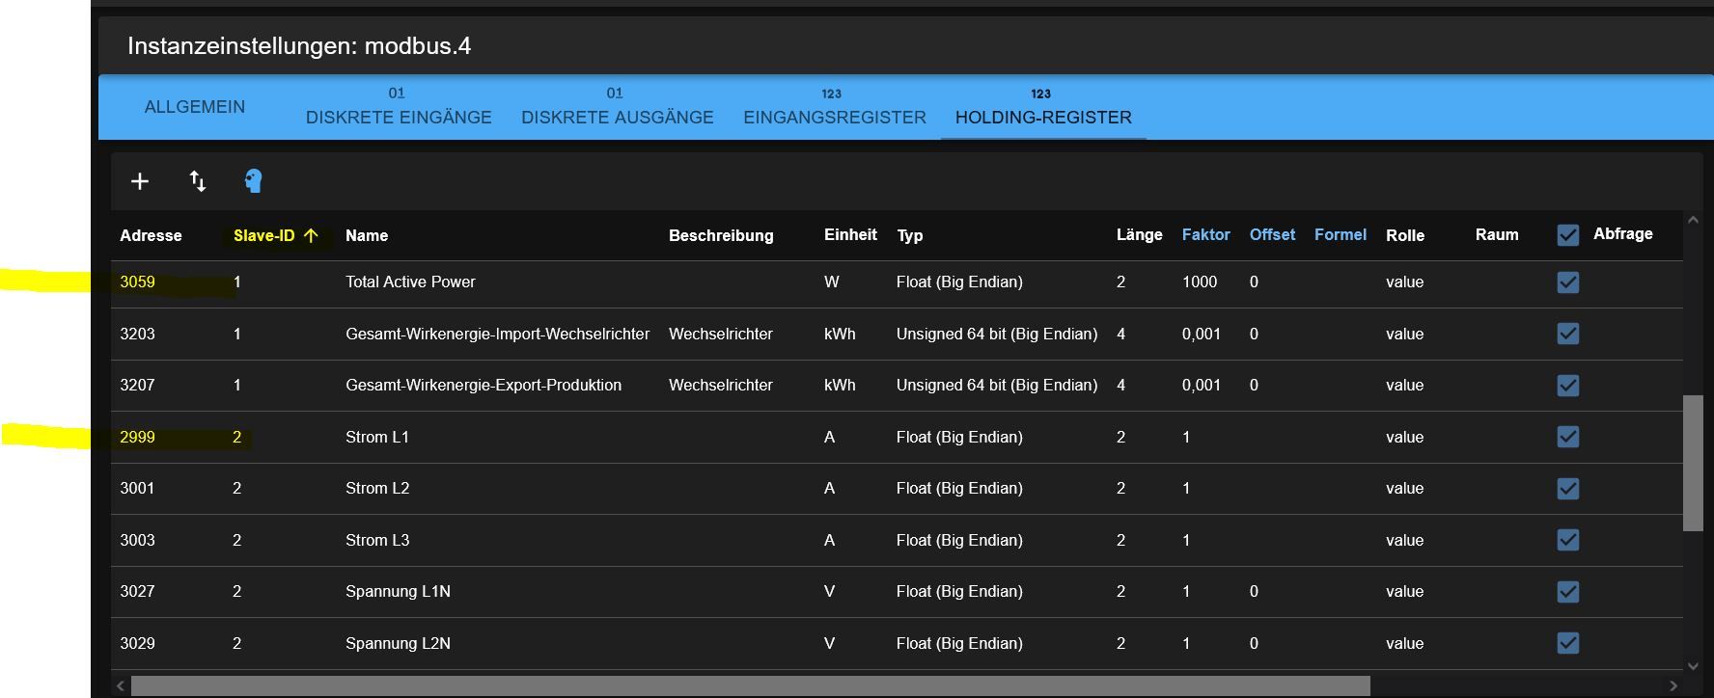Viewport: 1714px width, 698px height.
Task: Click vertical scrollbar up arrow
Action: click(1693, 220)
